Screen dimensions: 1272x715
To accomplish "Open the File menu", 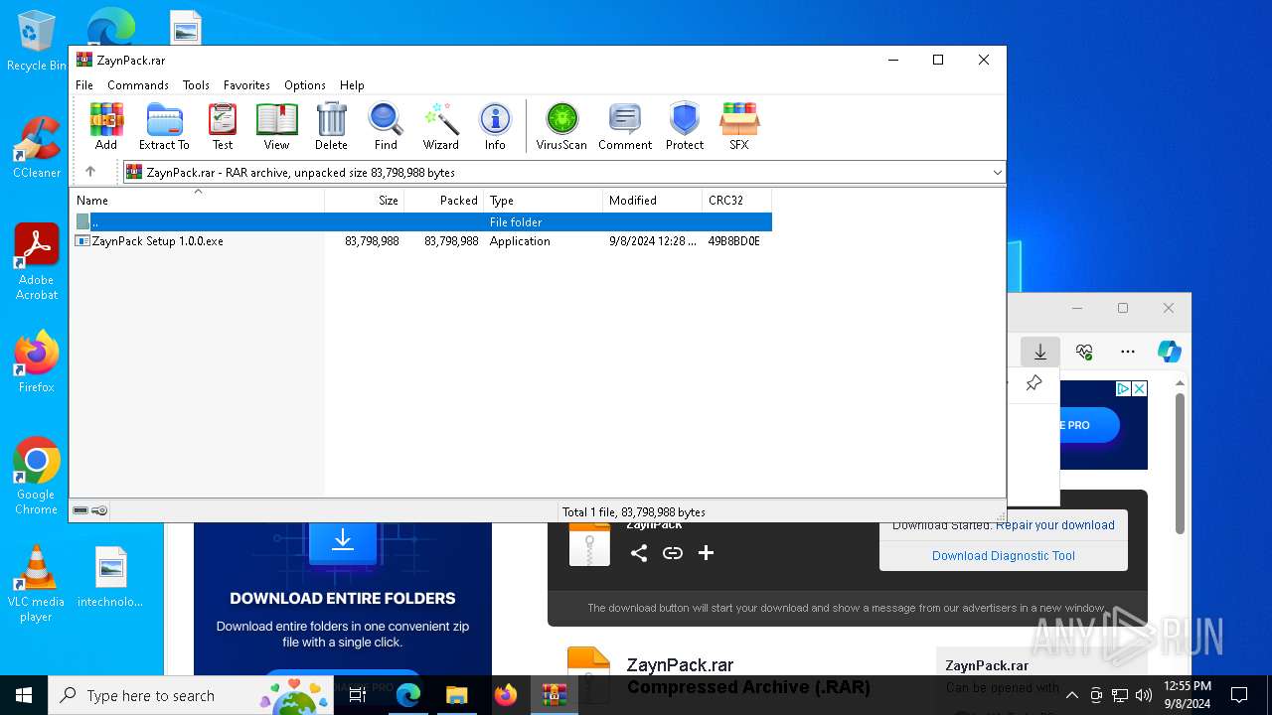I will coord(84,85).
